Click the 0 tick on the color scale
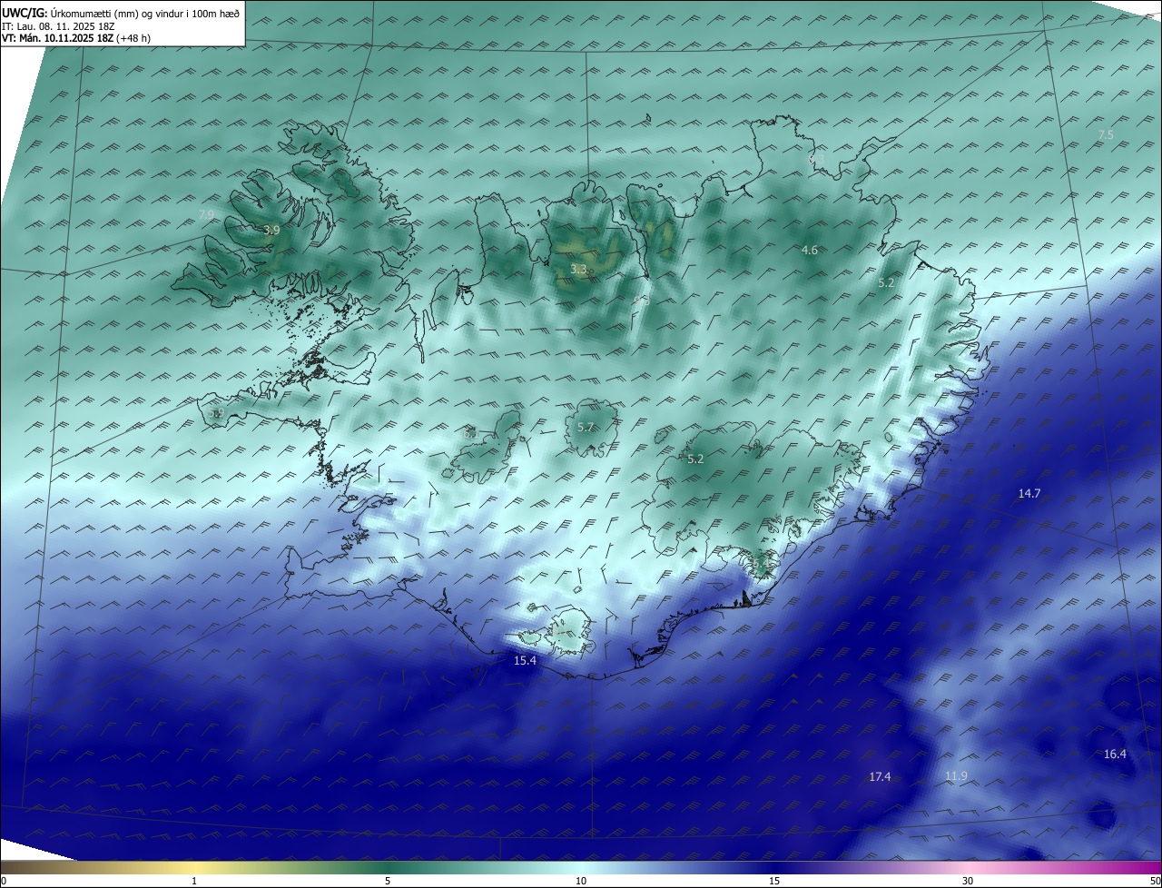The image size is (1162, 888). coord(4,881)
